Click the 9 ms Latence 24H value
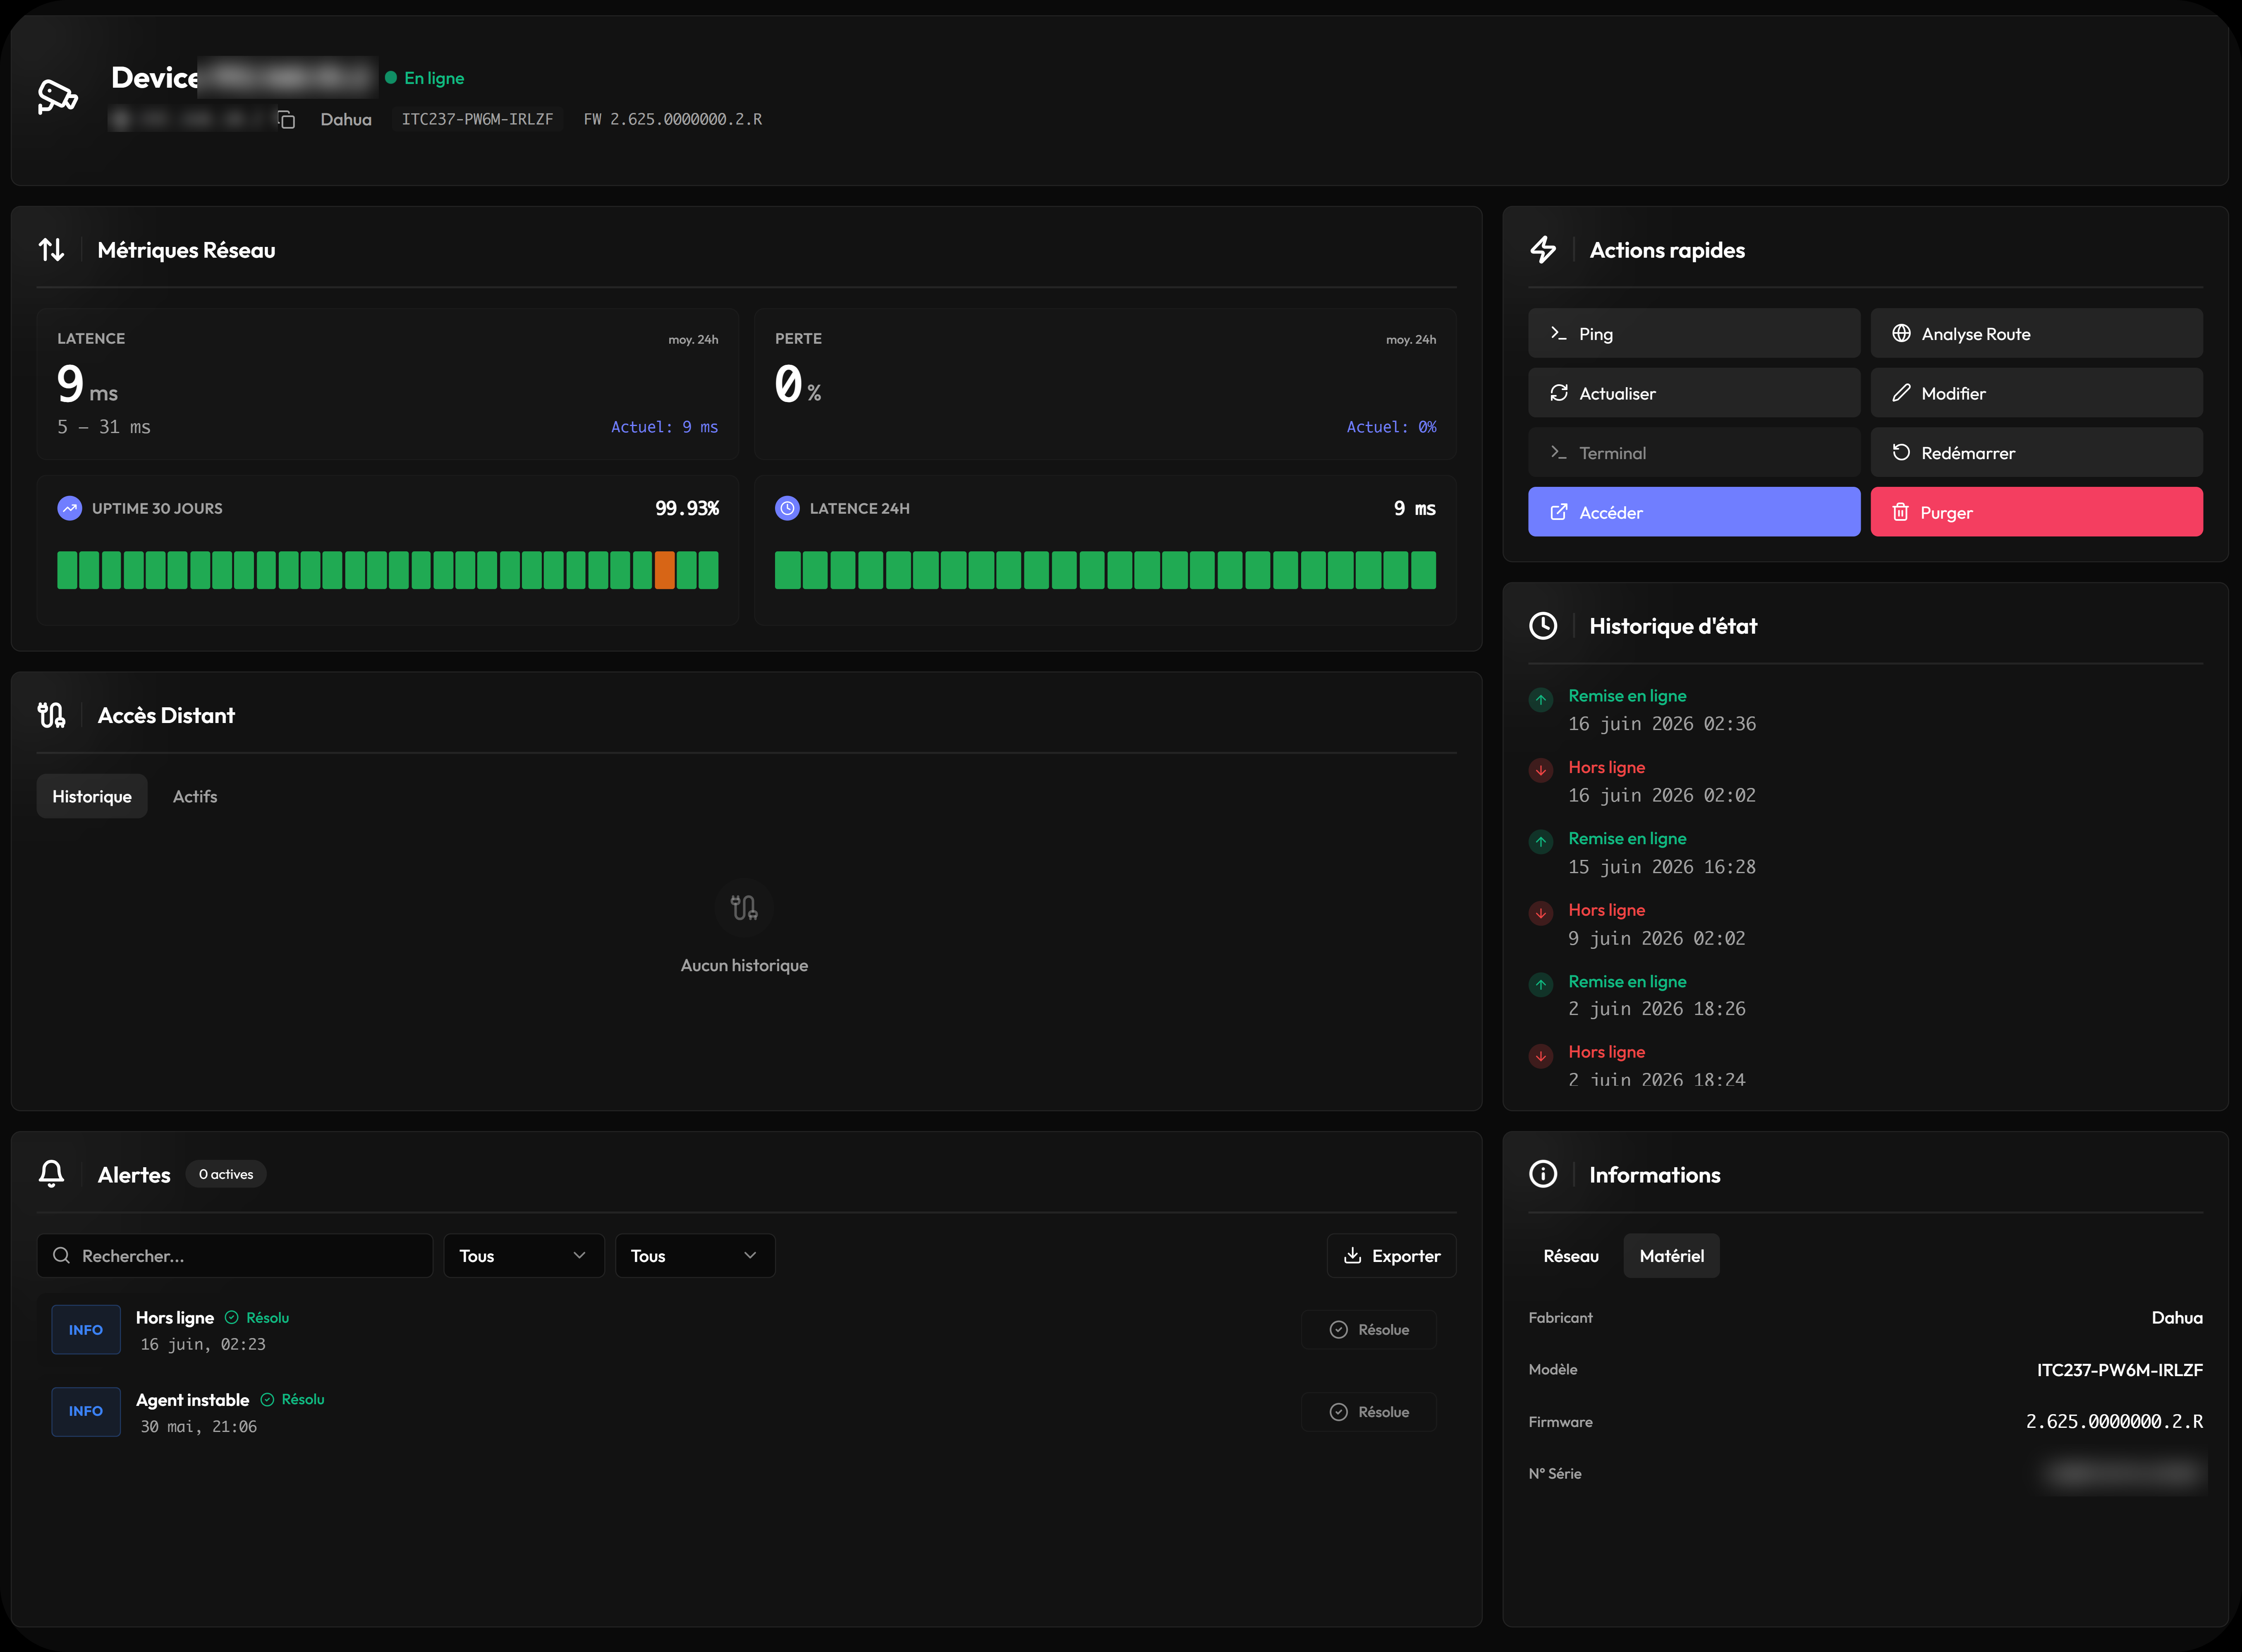 click(1415, 508)
